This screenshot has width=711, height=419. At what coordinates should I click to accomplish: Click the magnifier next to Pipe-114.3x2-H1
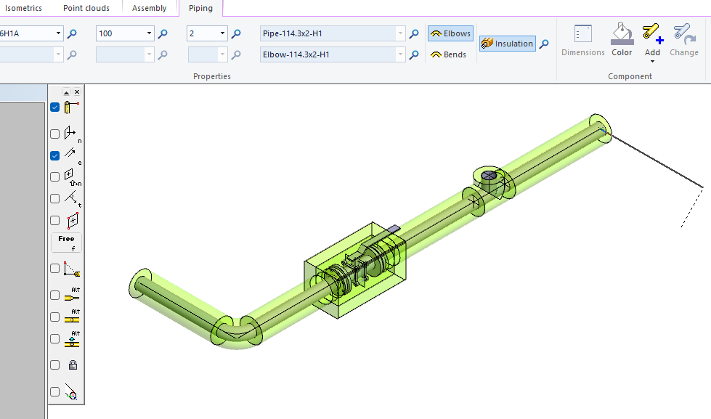pos(413,33)
